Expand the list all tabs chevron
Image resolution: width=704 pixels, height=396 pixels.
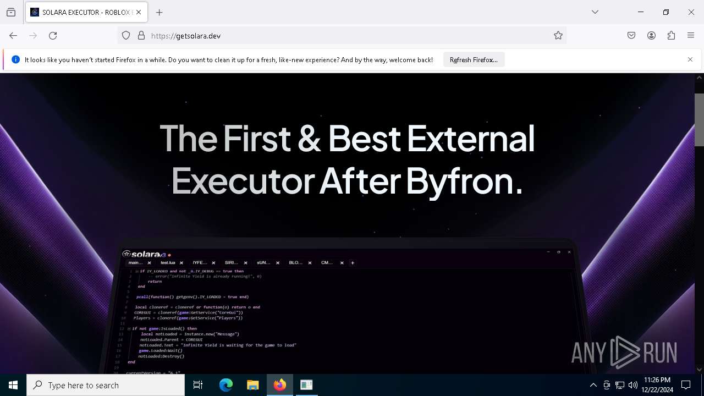595,12
